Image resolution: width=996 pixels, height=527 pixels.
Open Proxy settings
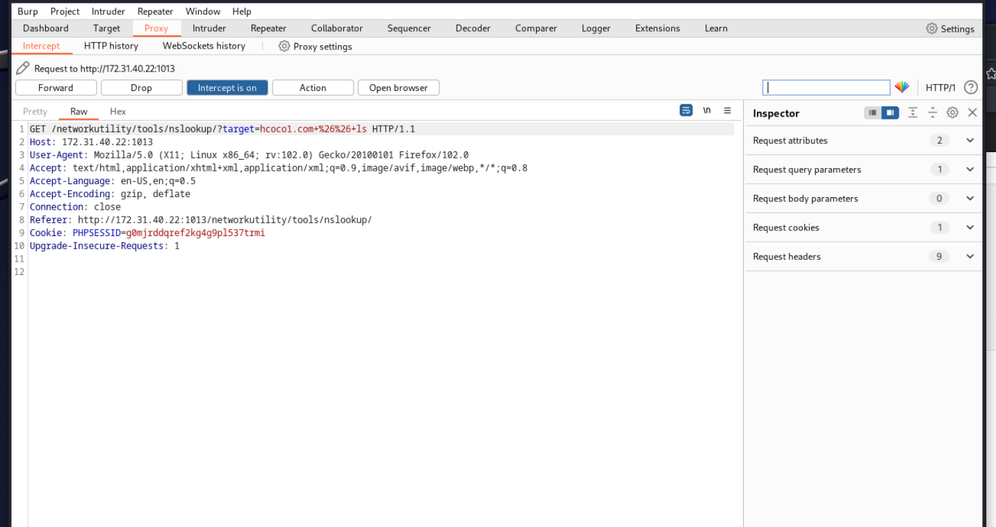[316, 47]
